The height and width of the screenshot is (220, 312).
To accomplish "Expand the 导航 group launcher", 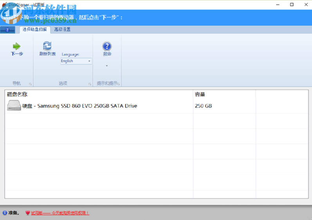I will pos(30,84).
